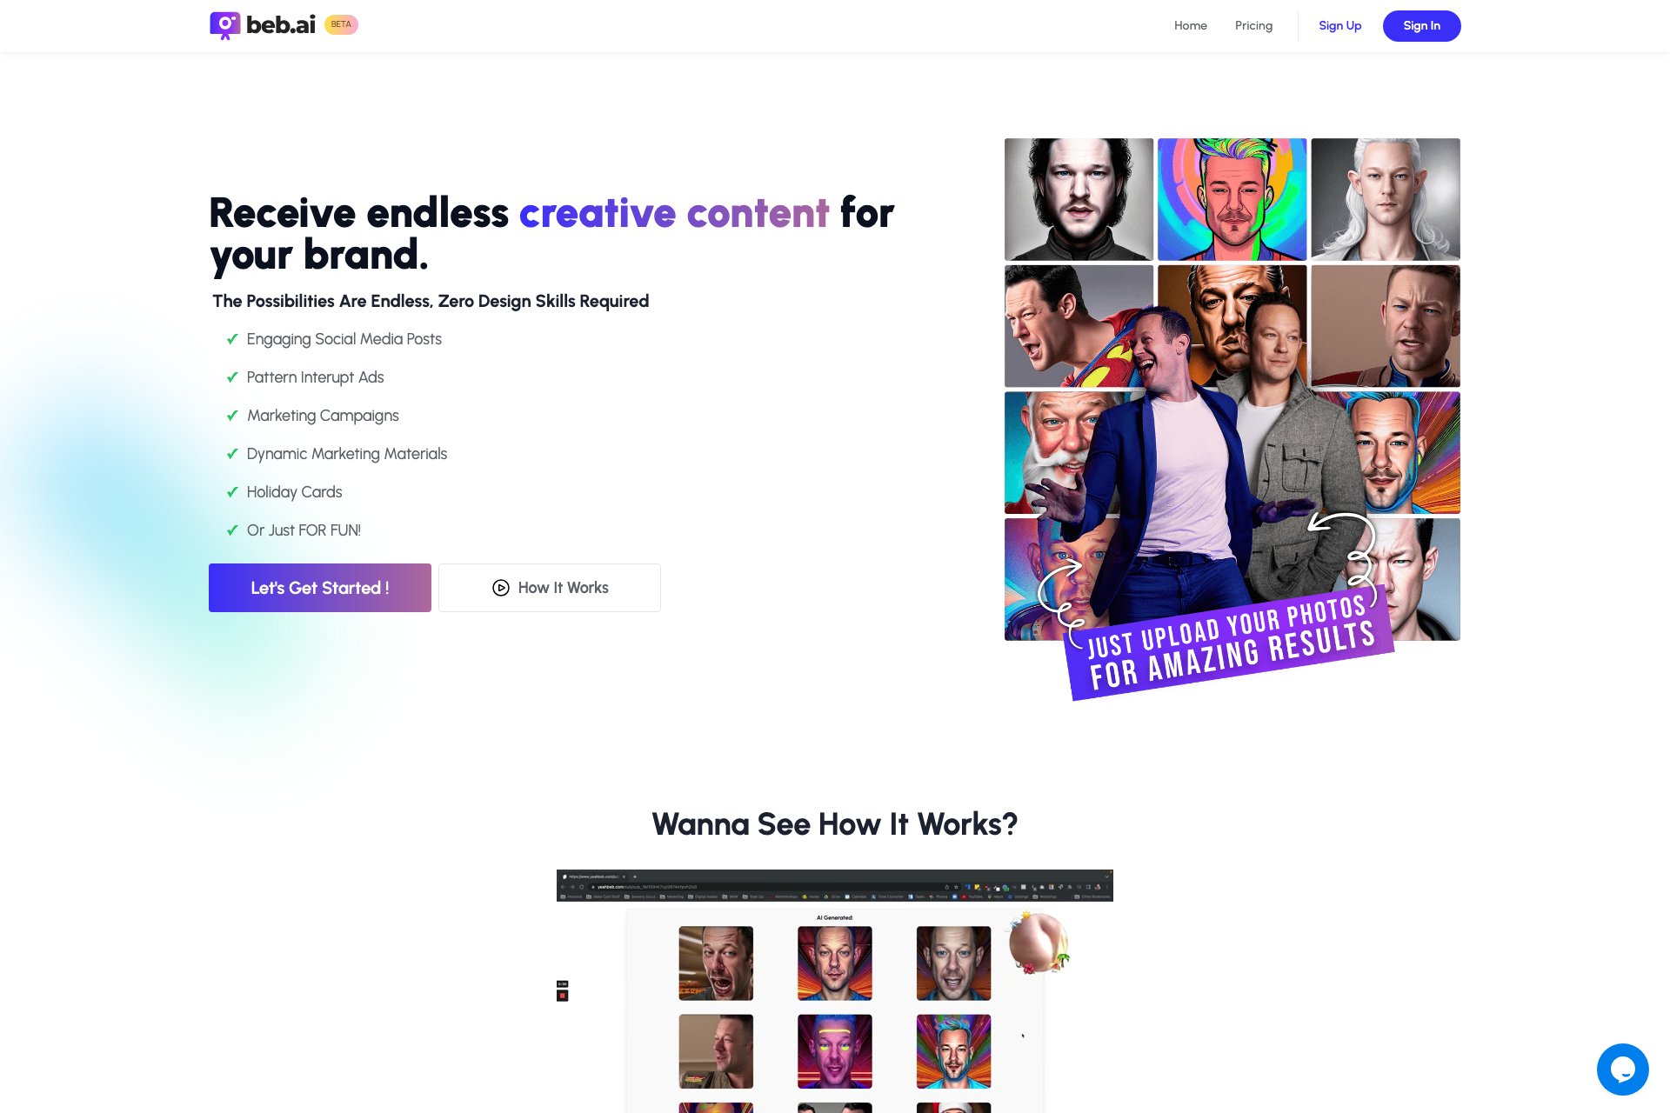Open the chat widget bubble
Viewport: 1670px width, 1113px height.
click(x=1622, y=1069)
